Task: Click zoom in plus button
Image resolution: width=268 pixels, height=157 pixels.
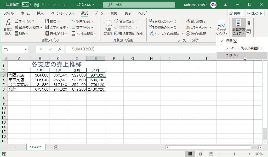Action: click(x=250, y=154)
